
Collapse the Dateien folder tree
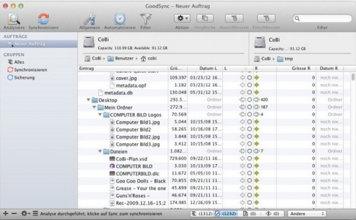click(100, 151)
